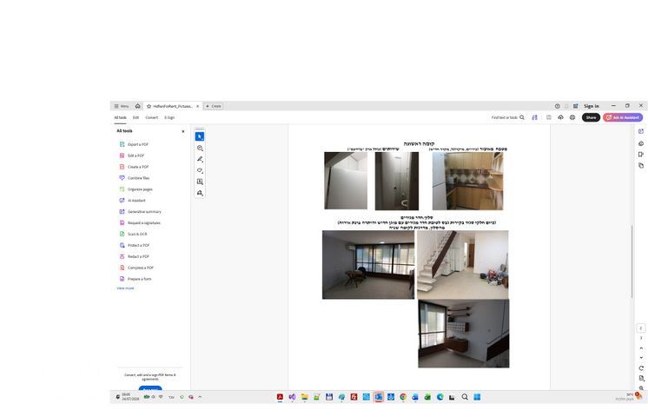The width and height of the screenshot is (648, 417).
Task: Click the black Share button
Action: (591, 117)
